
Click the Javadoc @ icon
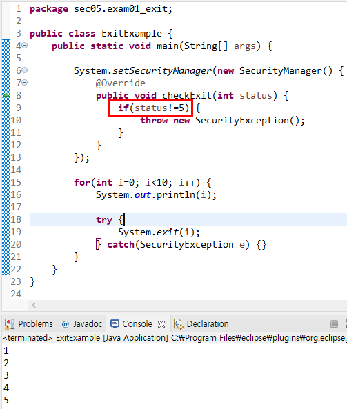click(x=66, y=324)
